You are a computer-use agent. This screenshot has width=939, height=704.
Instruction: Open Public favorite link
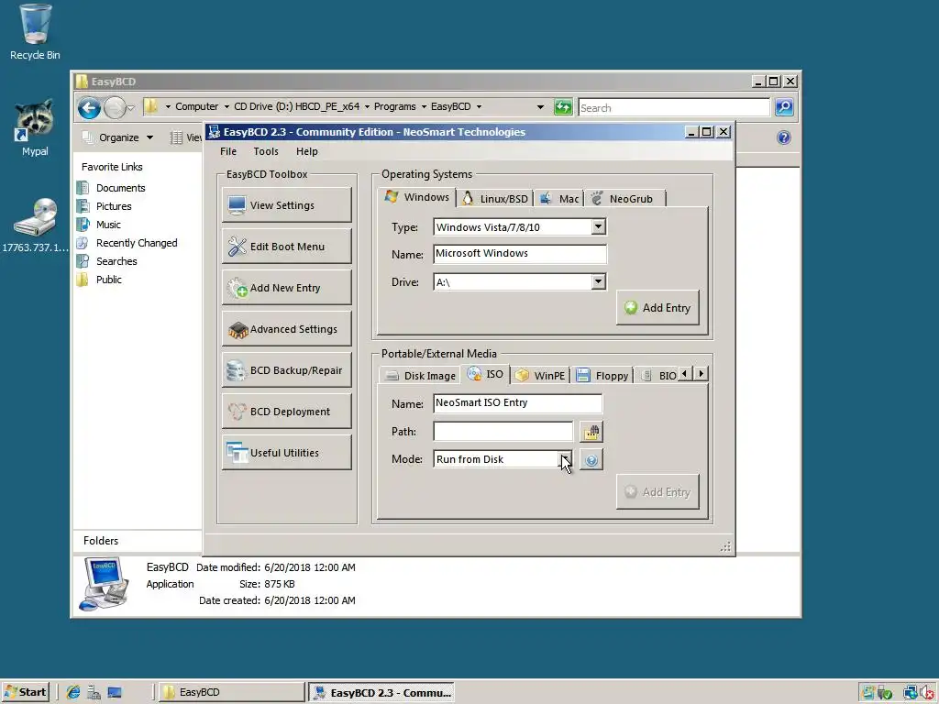point(108,280)
